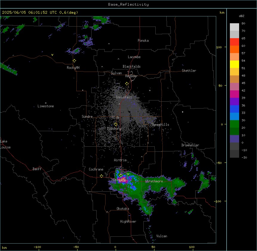The height and width of the screenshot is (251, 257).
Task: Click the asterisk marker above Limestone label
Action: (46, 103)
